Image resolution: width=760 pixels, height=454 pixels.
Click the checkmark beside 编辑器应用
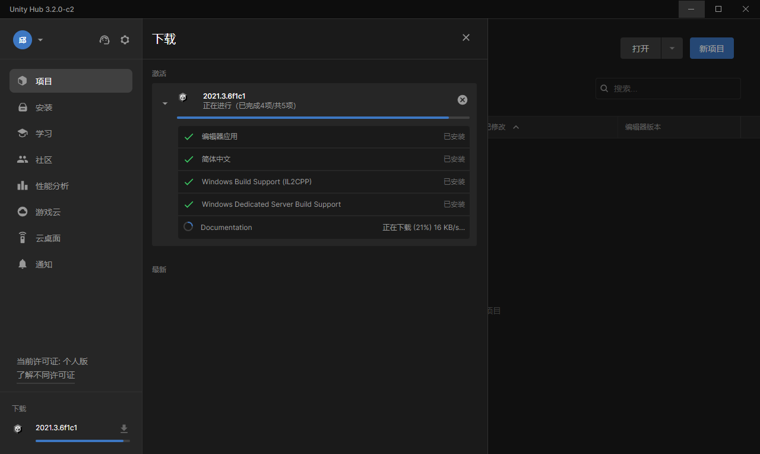[189, 137]
